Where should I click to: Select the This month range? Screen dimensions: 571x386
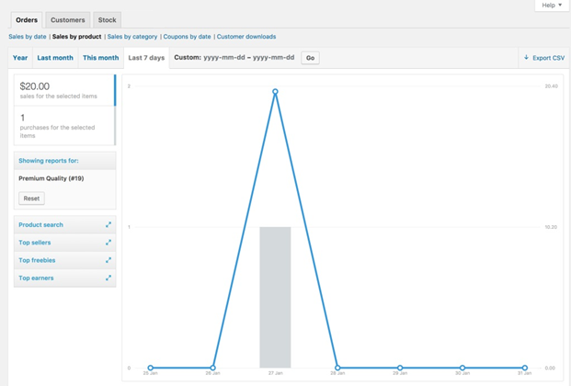[100, 58]
